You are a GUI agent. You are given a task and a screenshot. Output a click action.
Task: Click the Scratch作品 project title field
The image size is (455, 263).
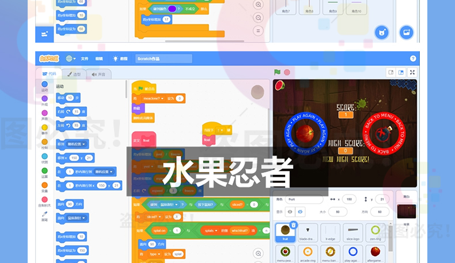tap(164, 59)
